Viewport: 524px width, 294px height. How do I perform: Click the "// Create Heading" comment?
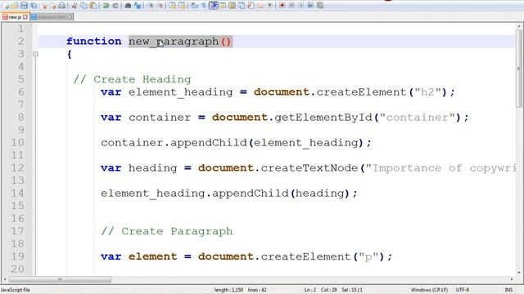click(x=132, y=79)
